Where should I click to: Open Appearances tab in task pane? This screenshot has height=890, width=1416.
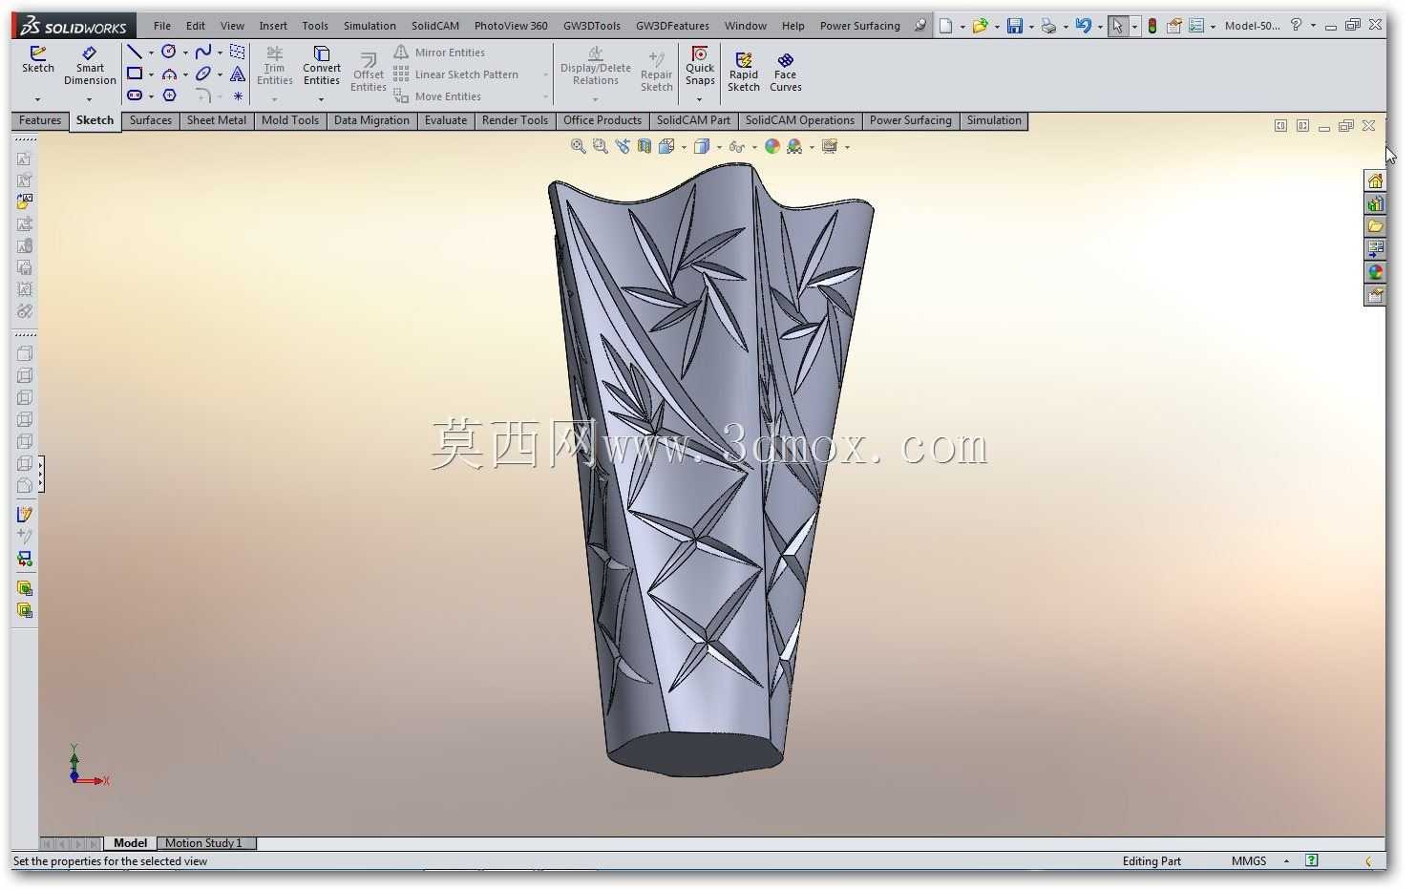tap(1375, 272)
